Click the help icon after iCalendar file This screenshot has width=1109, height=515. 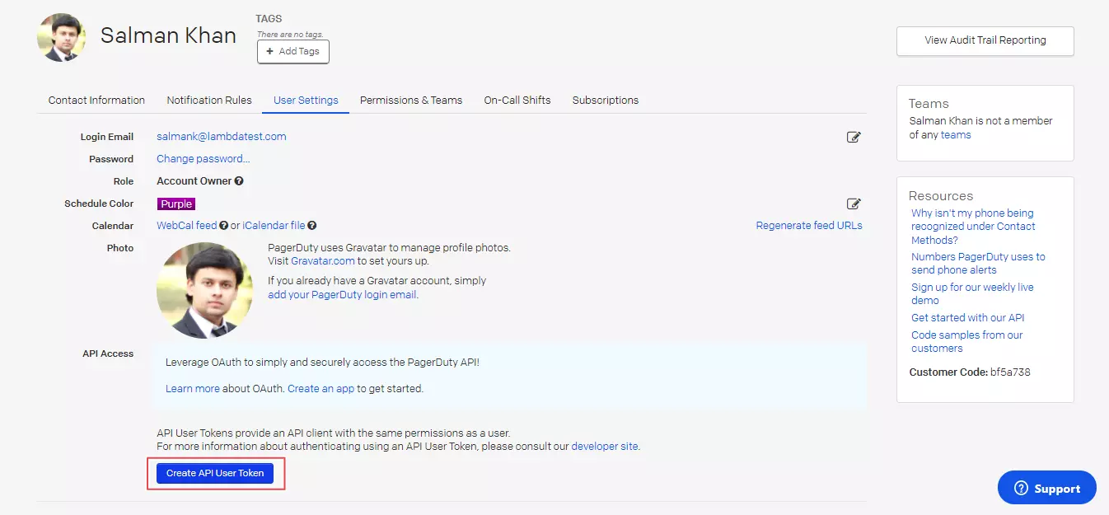coord(312,226)
